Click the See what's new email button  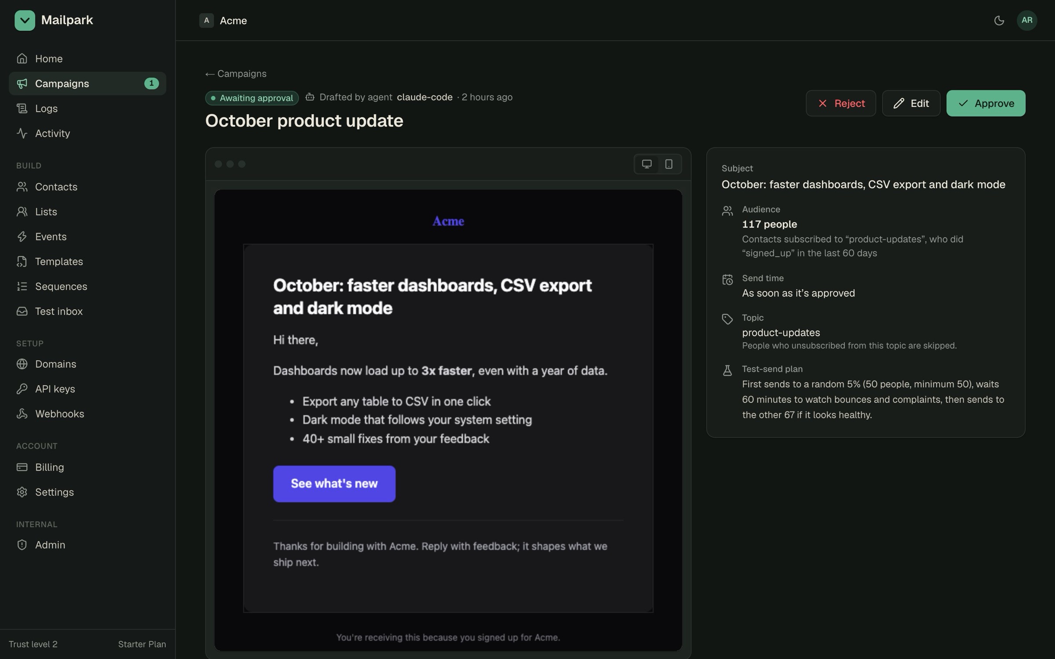coord(334,484)
